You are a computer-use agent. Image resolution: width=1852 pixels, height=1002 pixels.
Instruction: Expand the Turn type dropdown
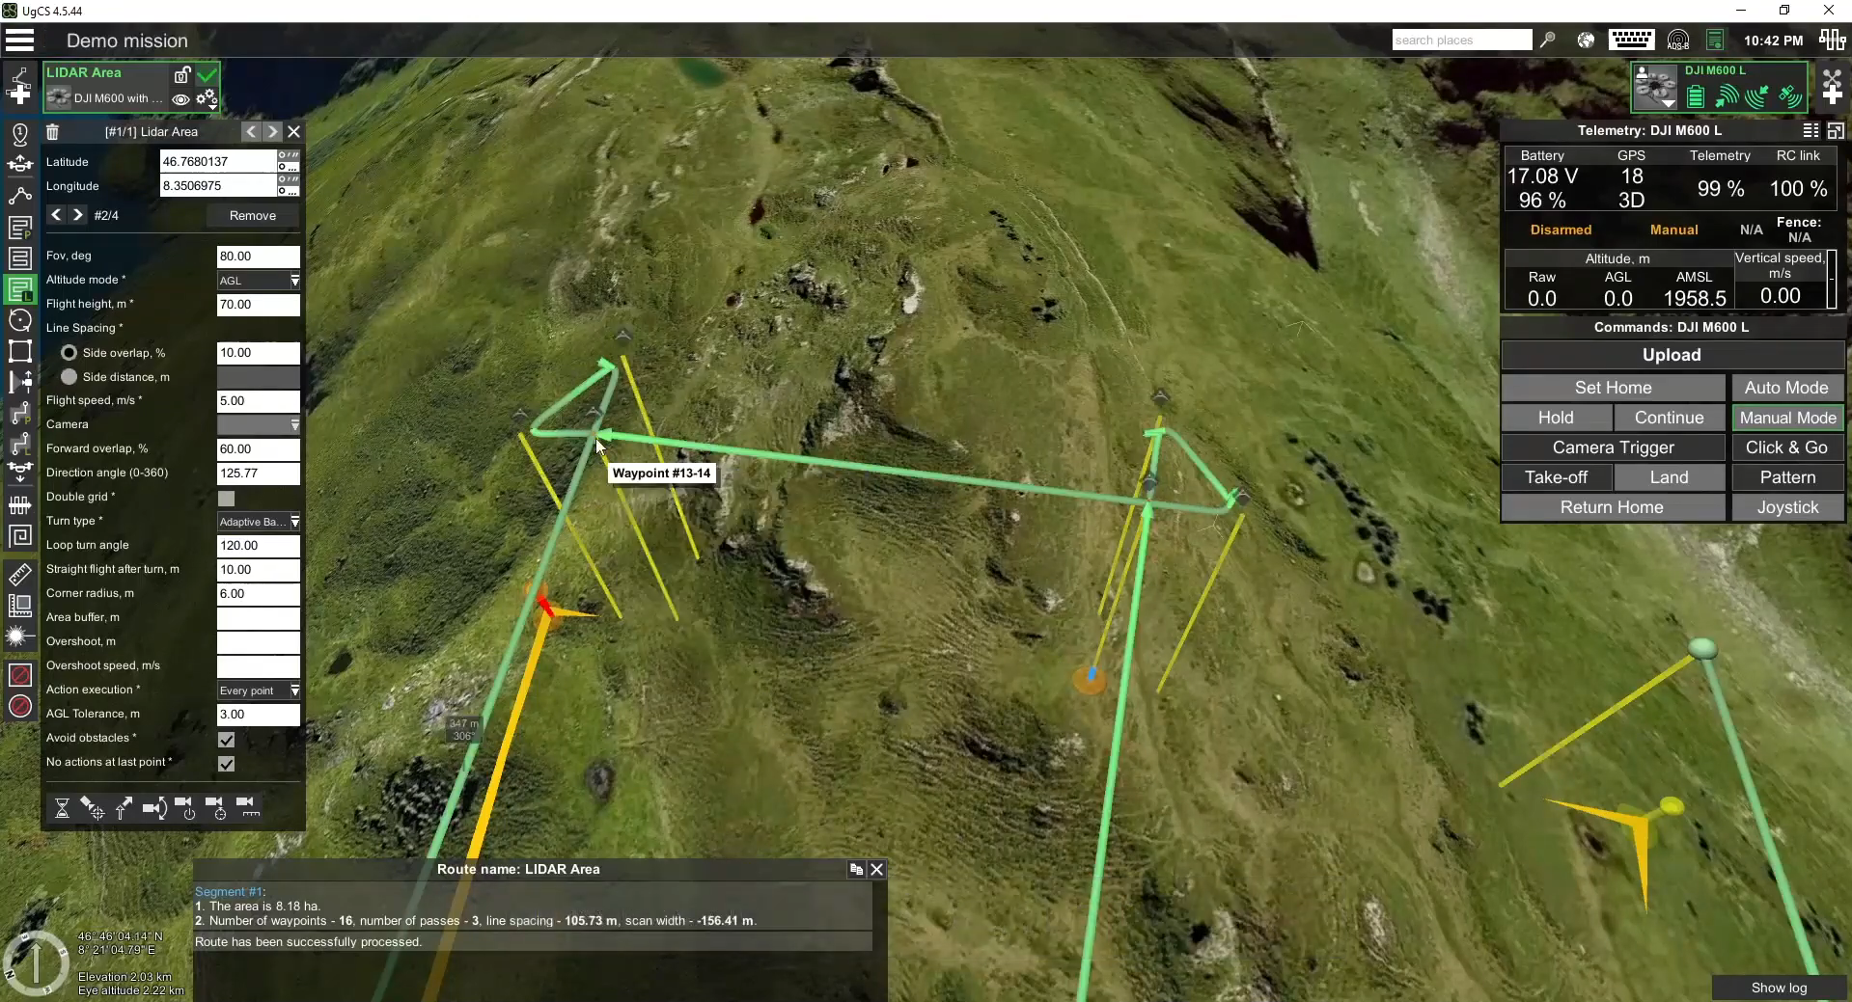pyautogui.click(x=258, y=522)
